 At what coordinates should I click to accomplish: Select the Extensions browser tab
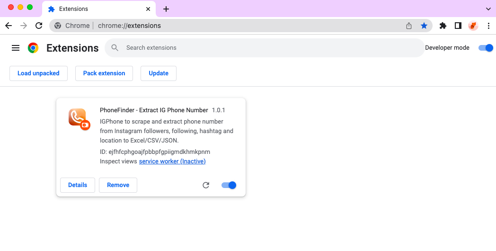click(99, 9)
